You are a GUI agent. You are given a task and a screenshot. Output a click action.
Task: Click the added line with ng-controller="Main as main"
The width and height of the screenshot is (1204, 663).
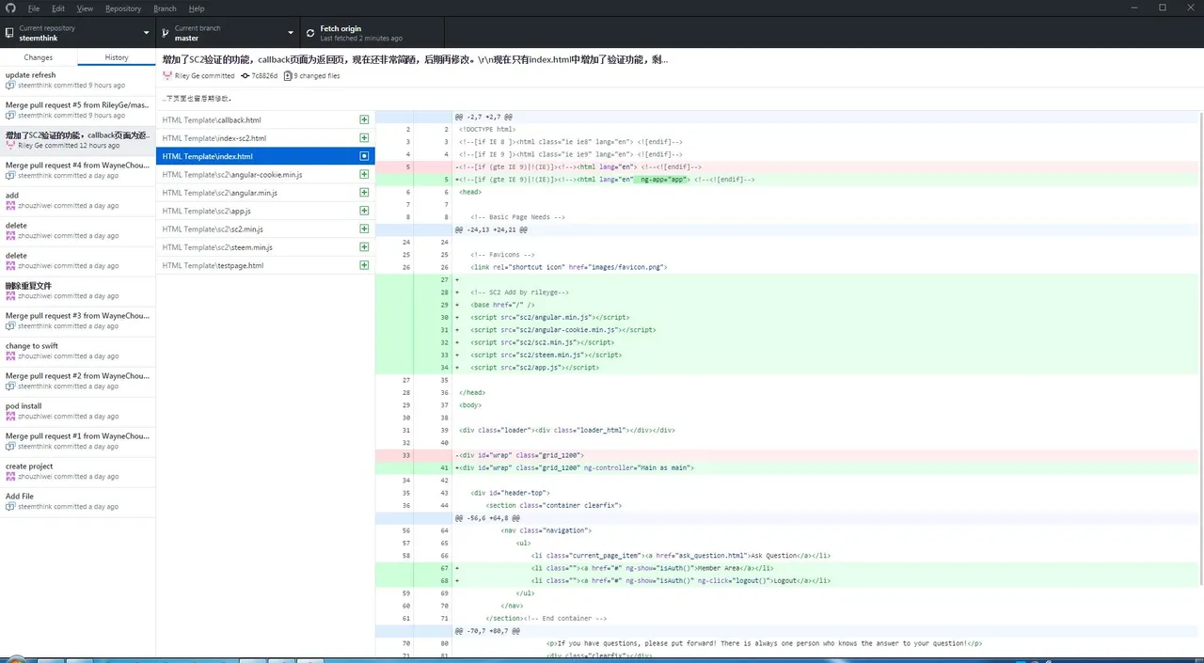tap(786, 467)
